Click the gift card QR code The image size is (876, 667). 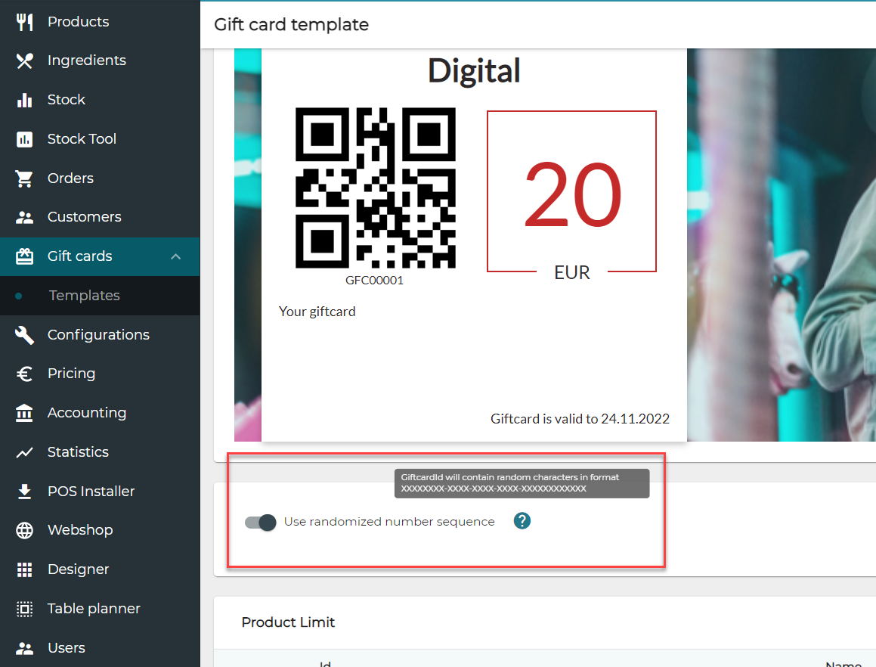(375, 188)
